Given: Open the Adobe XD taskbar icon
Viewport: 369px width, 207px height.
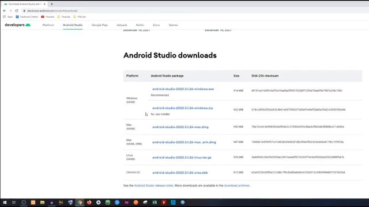Looking at the screenshot, I should pos(127,202).
